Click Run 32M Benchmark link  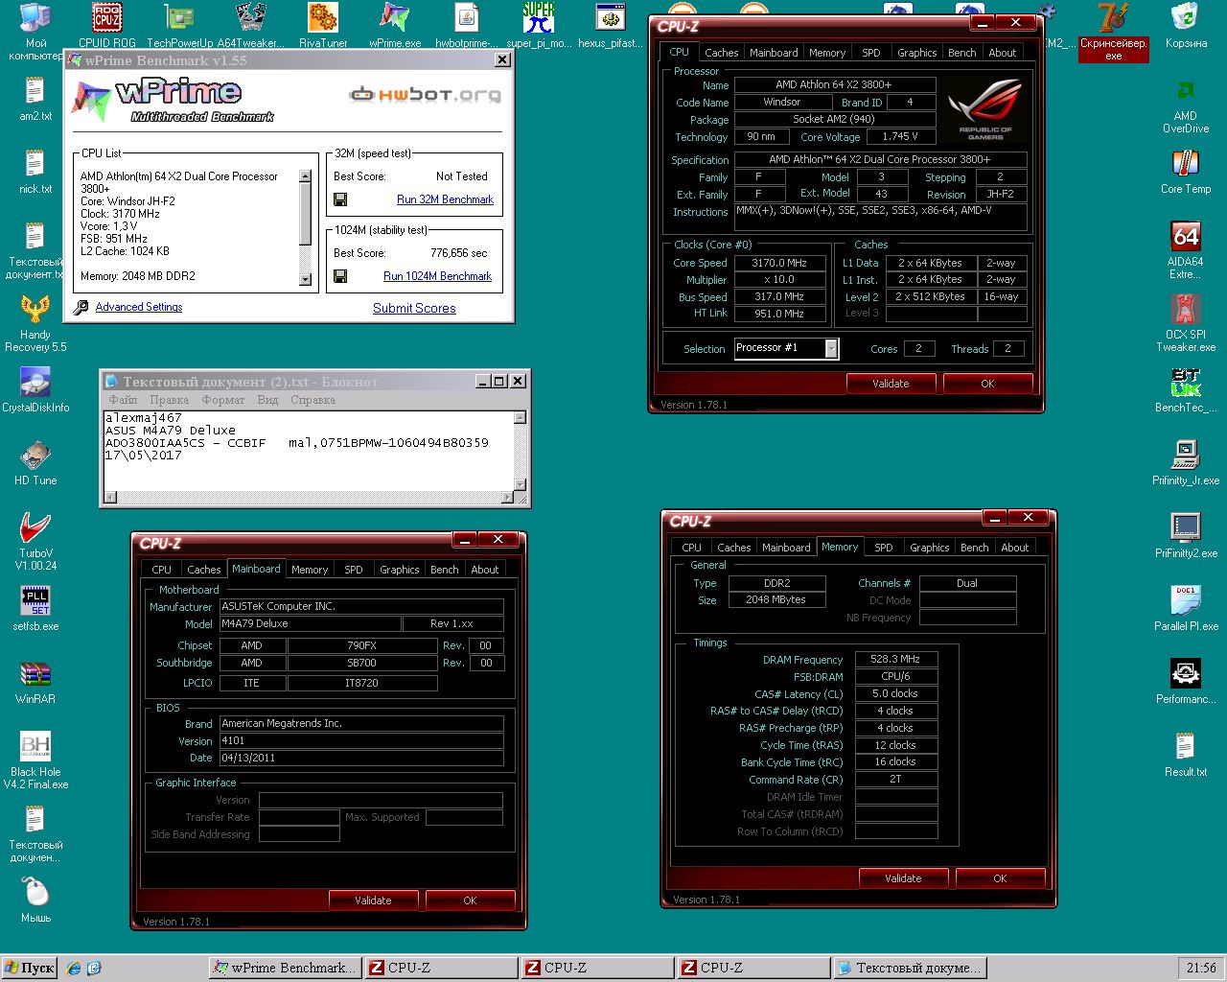pyautogui.click(x=445, y=199)
